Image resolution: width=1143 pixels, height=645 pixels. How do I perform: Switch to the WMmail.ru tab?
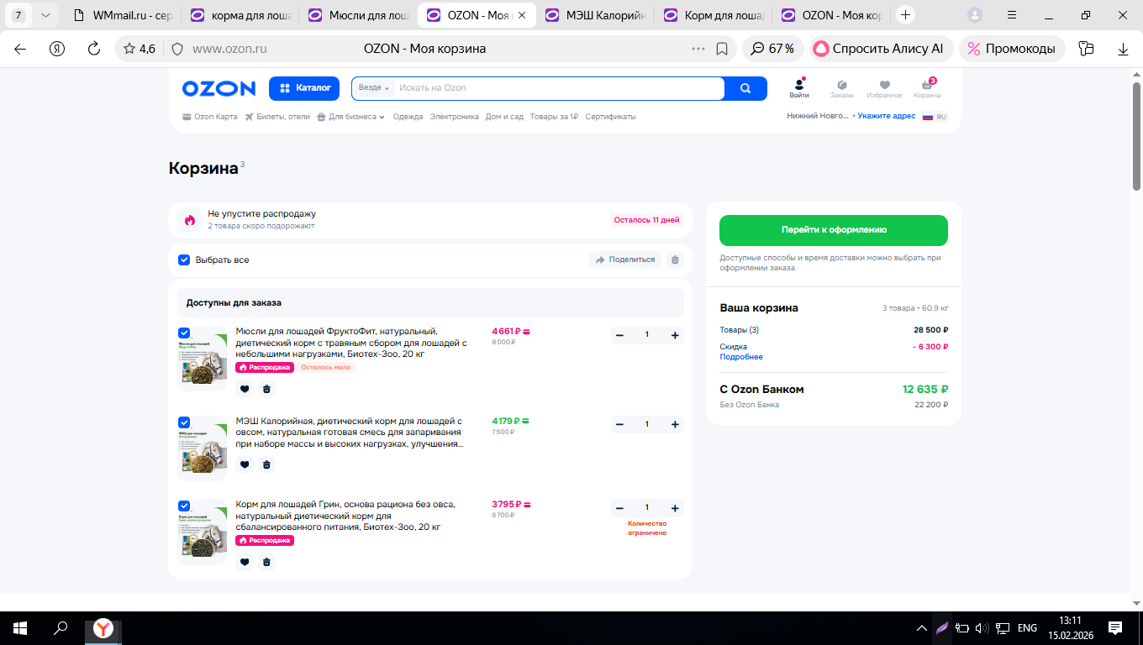[122, 15]
